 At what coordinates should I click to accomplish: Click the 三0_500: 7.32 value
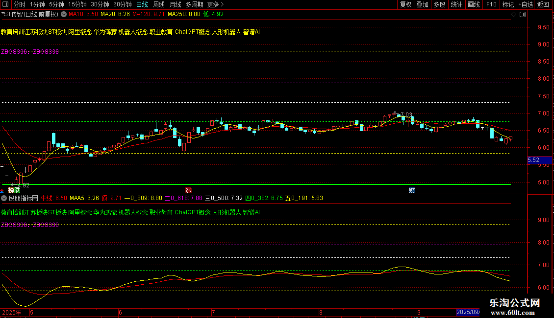pyautogui.click(x=224, y=198)
